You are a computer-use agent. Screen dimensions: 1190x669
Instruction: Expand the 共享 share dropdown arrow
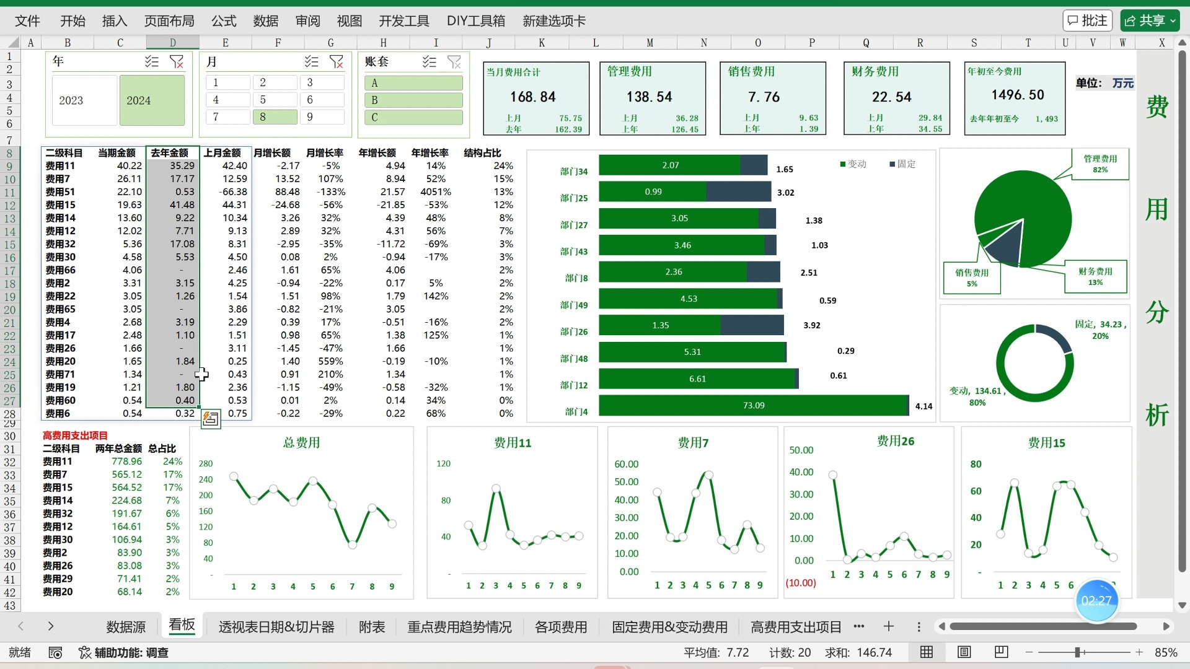coord(1173,21)
